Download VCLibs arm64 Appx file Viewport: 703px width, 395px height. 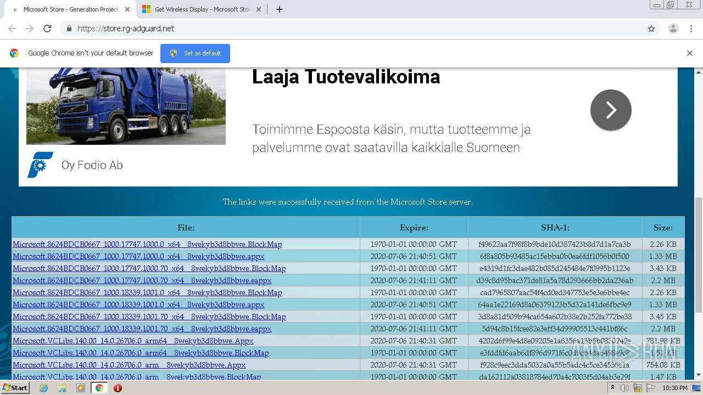coord(133,341)
